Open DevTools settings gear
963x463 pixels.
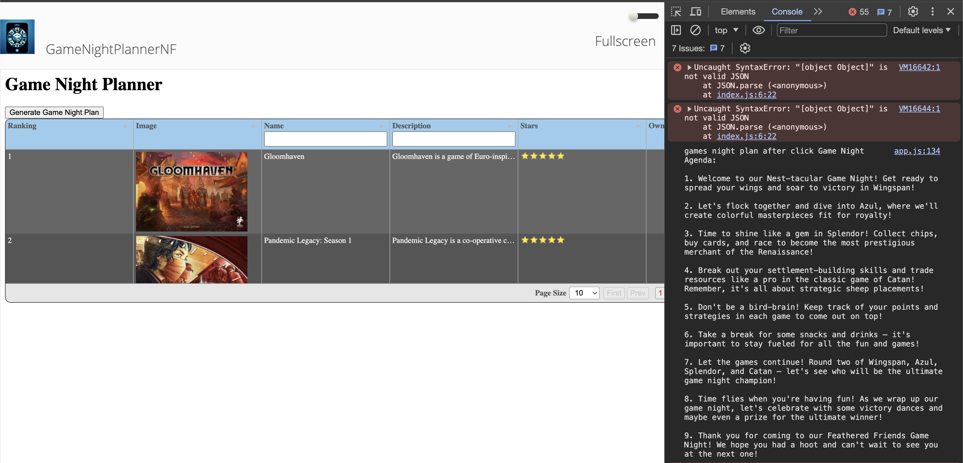coord(913,12)
